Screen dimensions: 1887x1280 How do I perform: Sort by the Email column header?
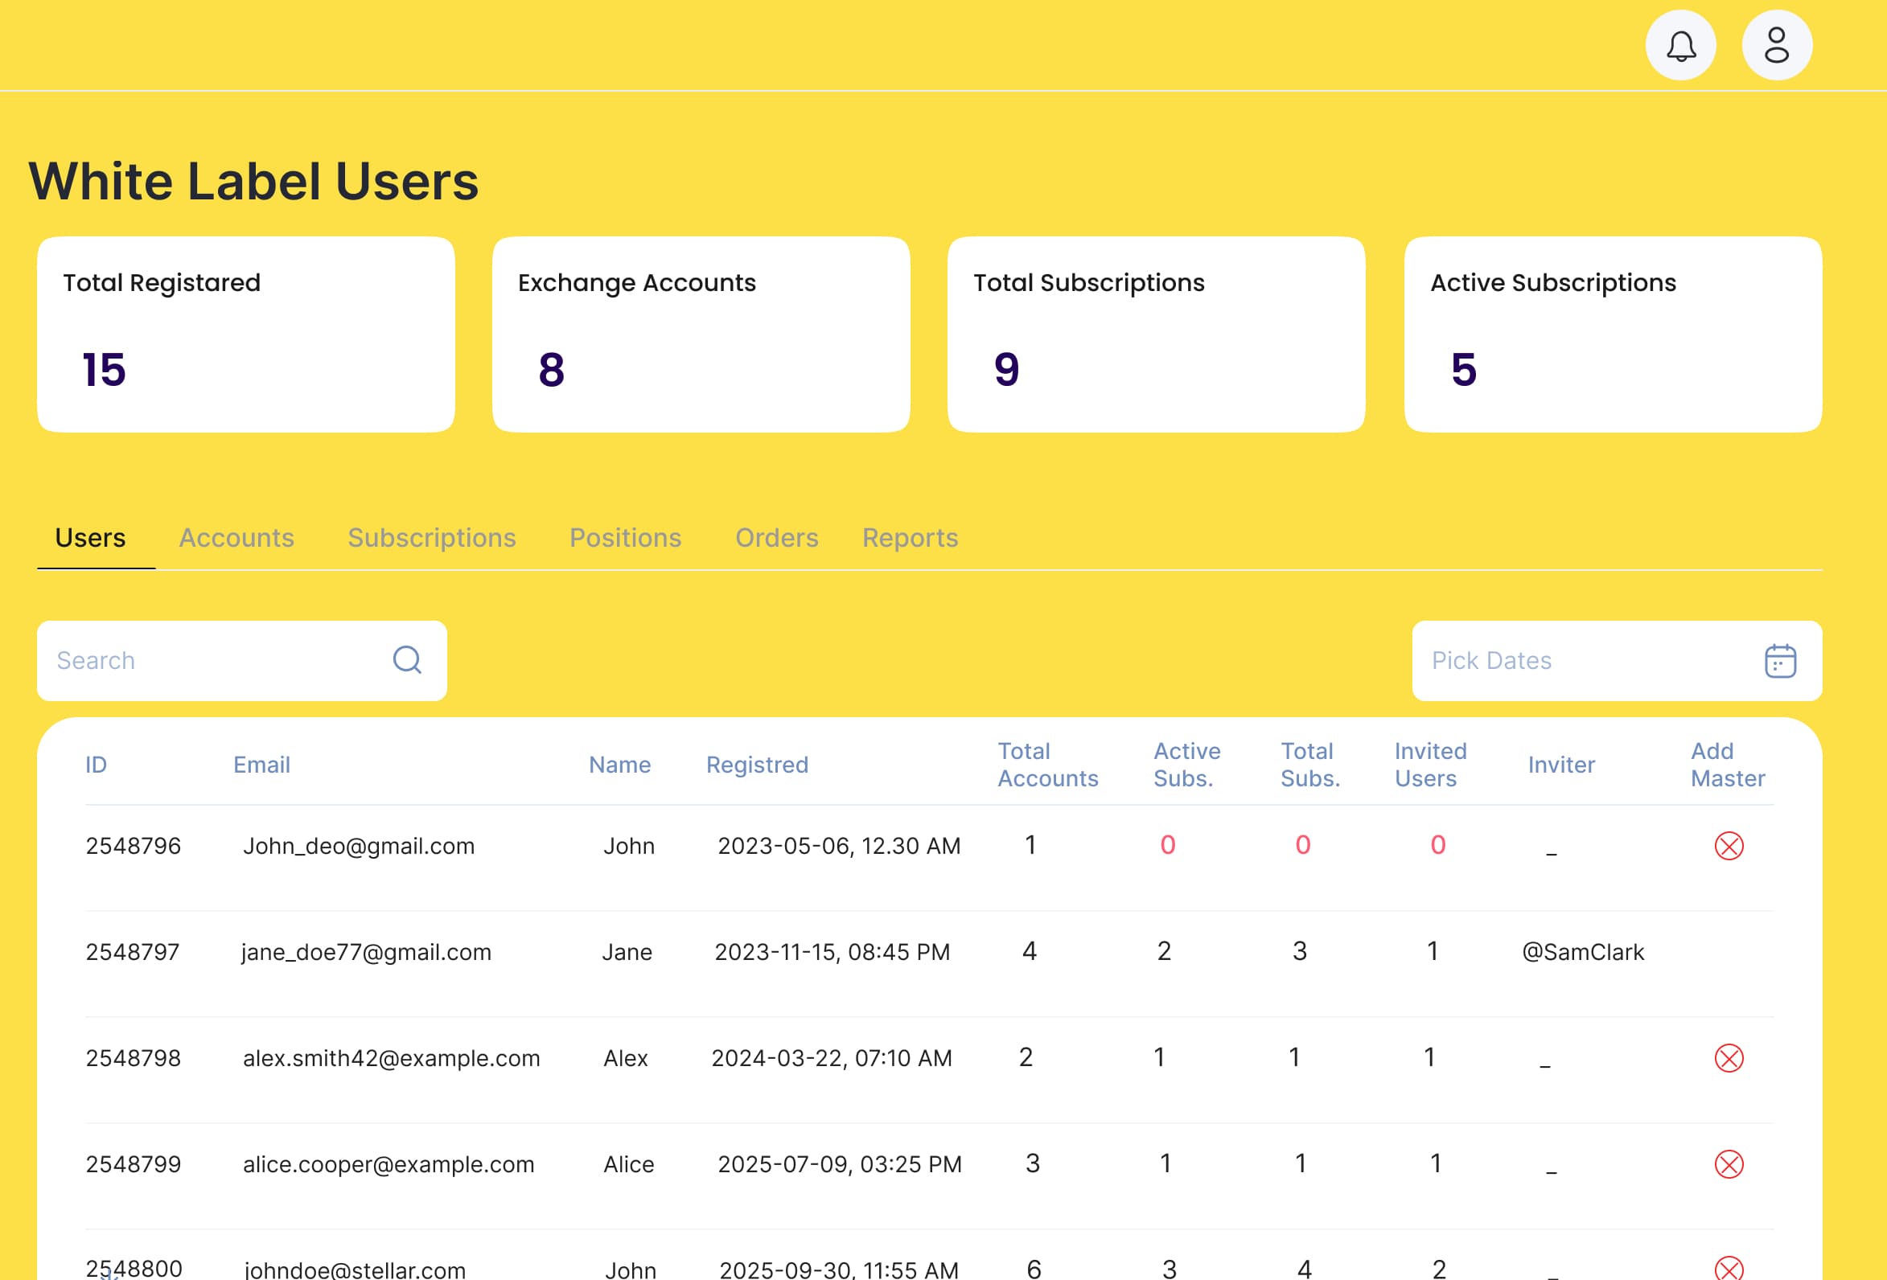(261, 765)
